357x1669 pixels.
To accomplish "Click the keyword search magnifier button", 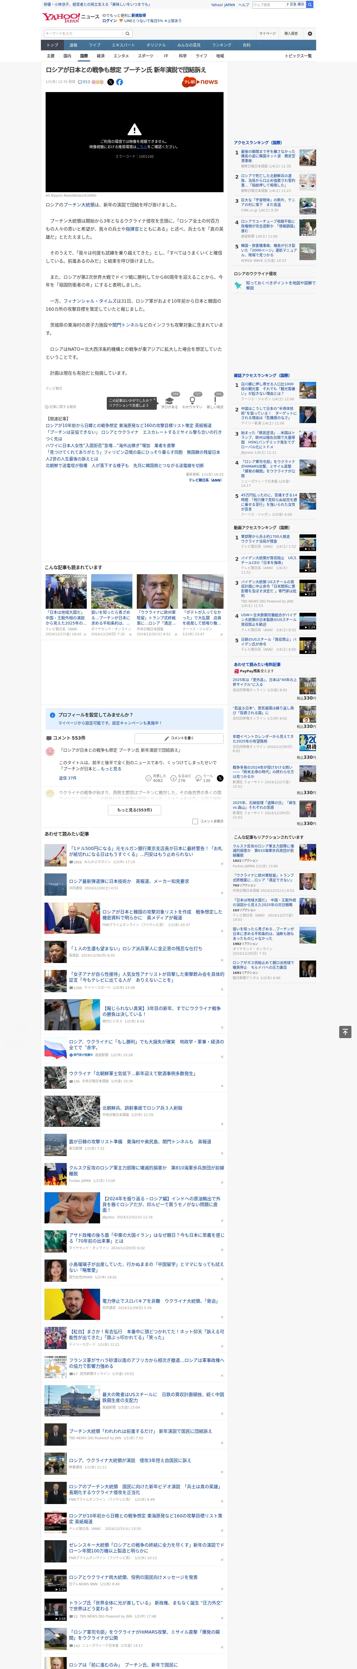I will point(128,34).
